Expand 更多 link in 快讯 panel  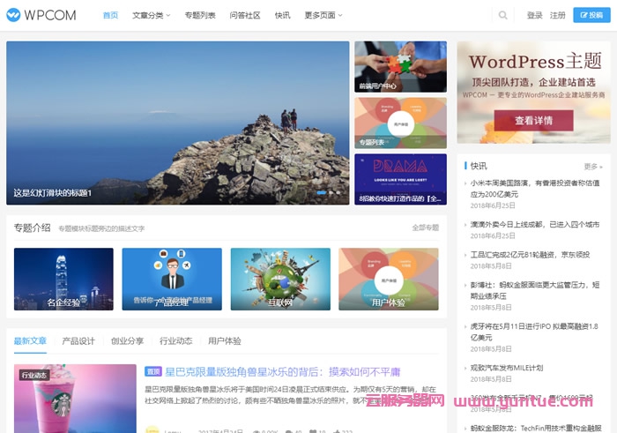pyautogui.click(x=592, y=166)
